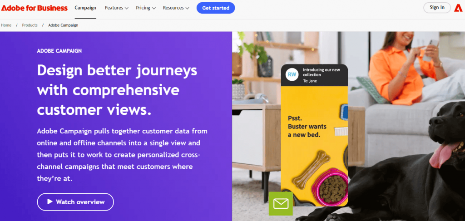465x221 pixels.
Task: Expand the Pricing dropdown menu
Action: (146, 8)
